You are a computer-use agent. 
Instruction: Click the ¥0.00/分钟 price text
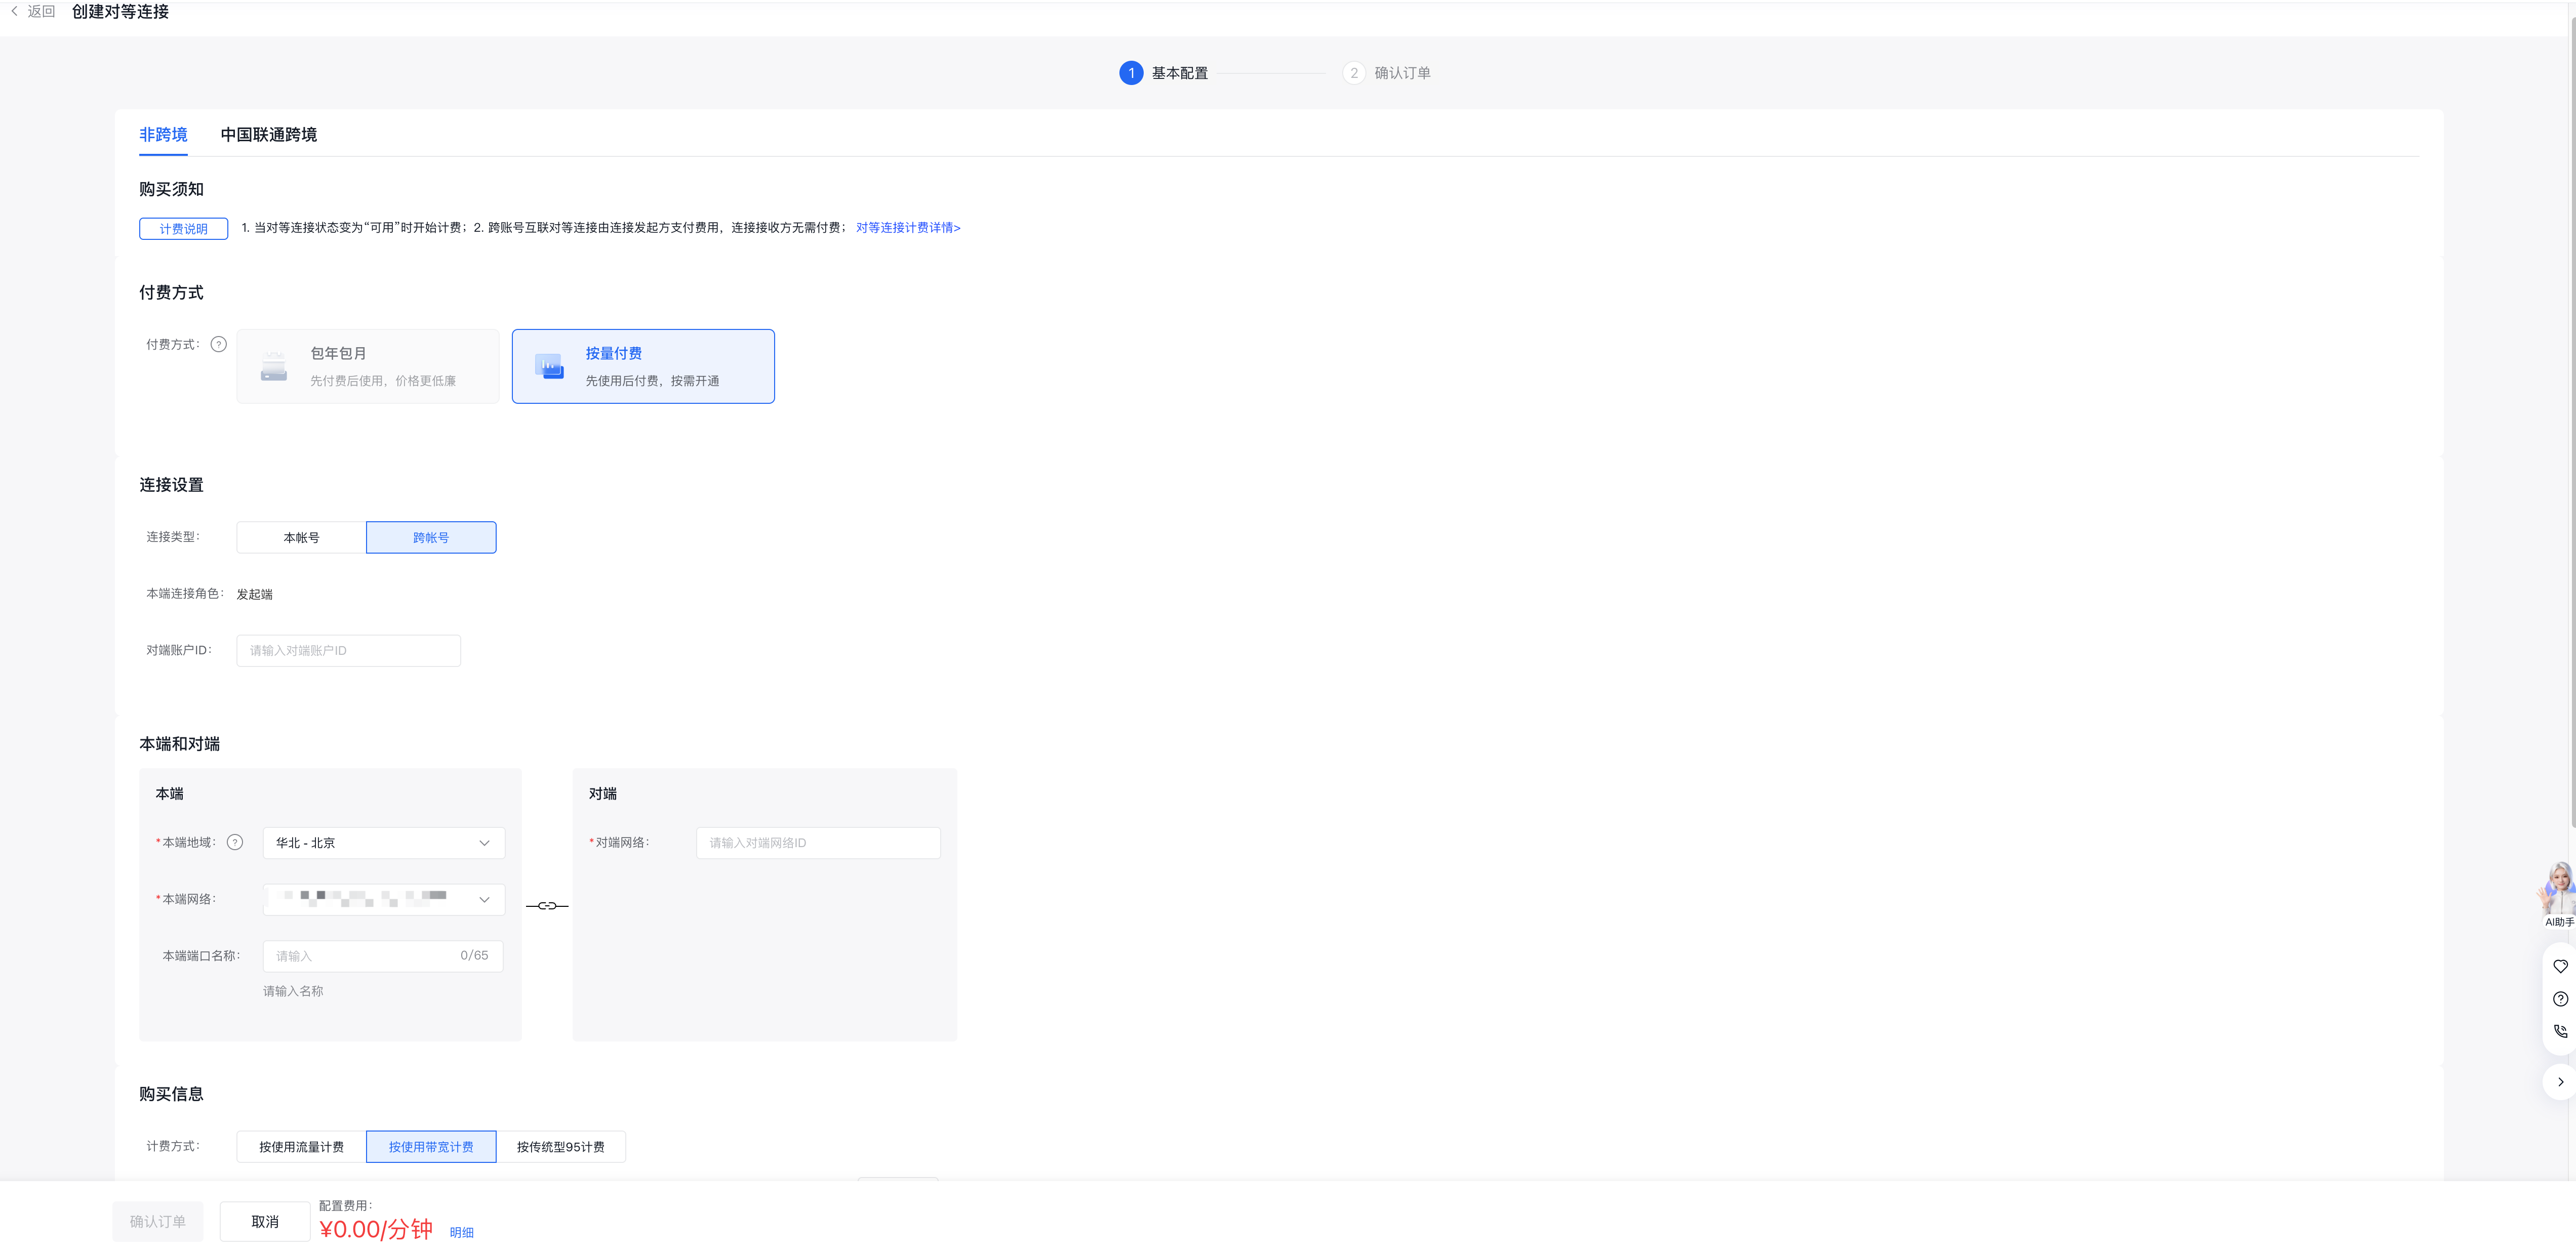(377, 1230)
